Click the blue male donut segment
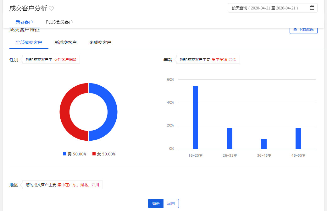 (x=112, y=112)
